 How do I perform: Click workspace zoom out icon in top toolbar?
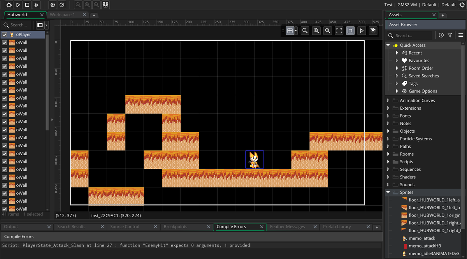tap(78, 5)
